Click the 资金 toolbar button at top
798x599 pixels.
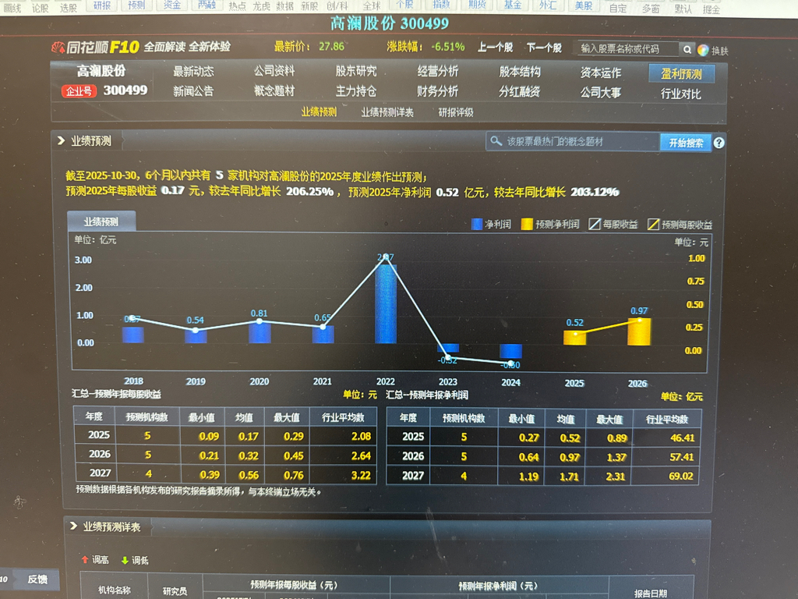(x=172, y=5)
